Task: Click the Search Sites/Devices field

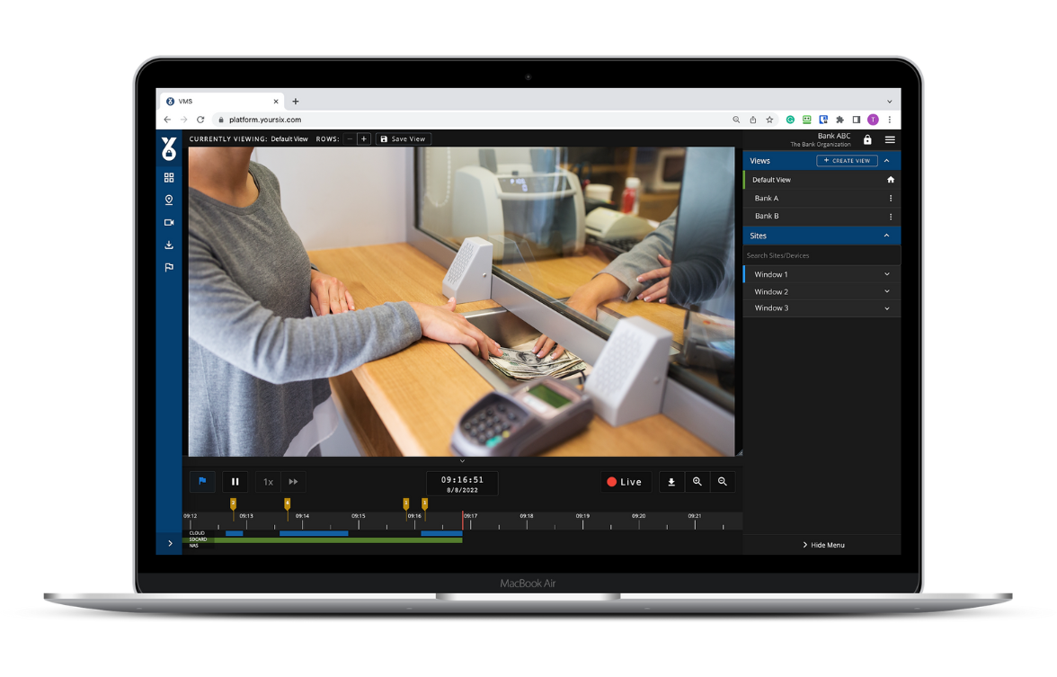Action: point(821,255)
